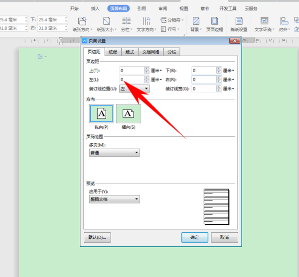Click the spinner arrows of 下(B) field
Image resolution: width=299 pixels, height=277 pixels.
(219, 71)
